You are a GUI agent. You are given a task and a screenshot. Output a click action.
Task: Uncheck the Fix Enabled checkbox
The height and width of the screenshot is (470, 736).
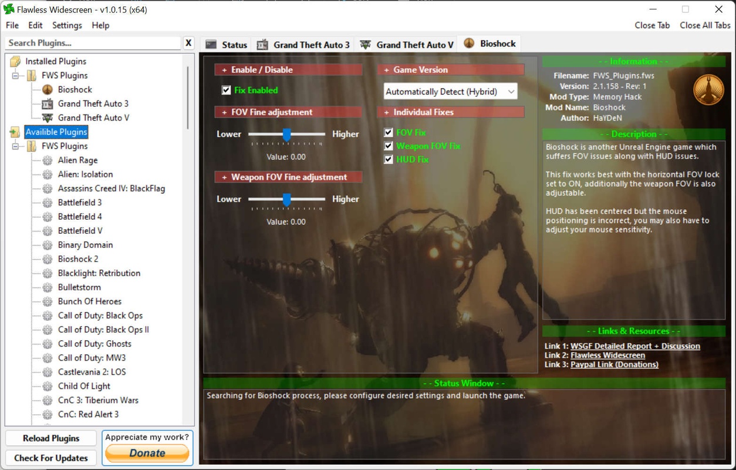click(x=226, y=90)
